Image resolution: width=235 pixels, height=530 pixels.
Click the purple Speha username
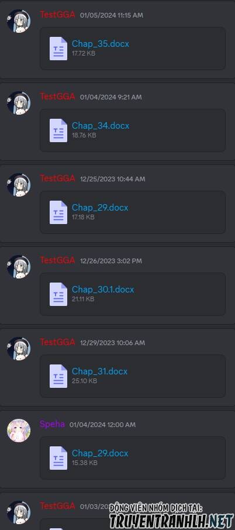click(52, 424)
